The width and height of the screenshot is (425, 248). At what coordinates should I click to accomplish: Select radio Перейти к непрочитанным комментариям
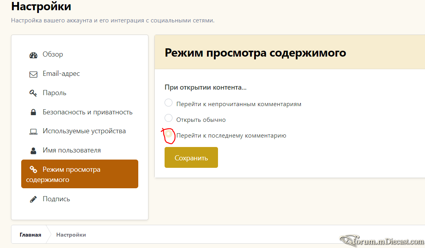pyautogui.click(x=169, y=103)
